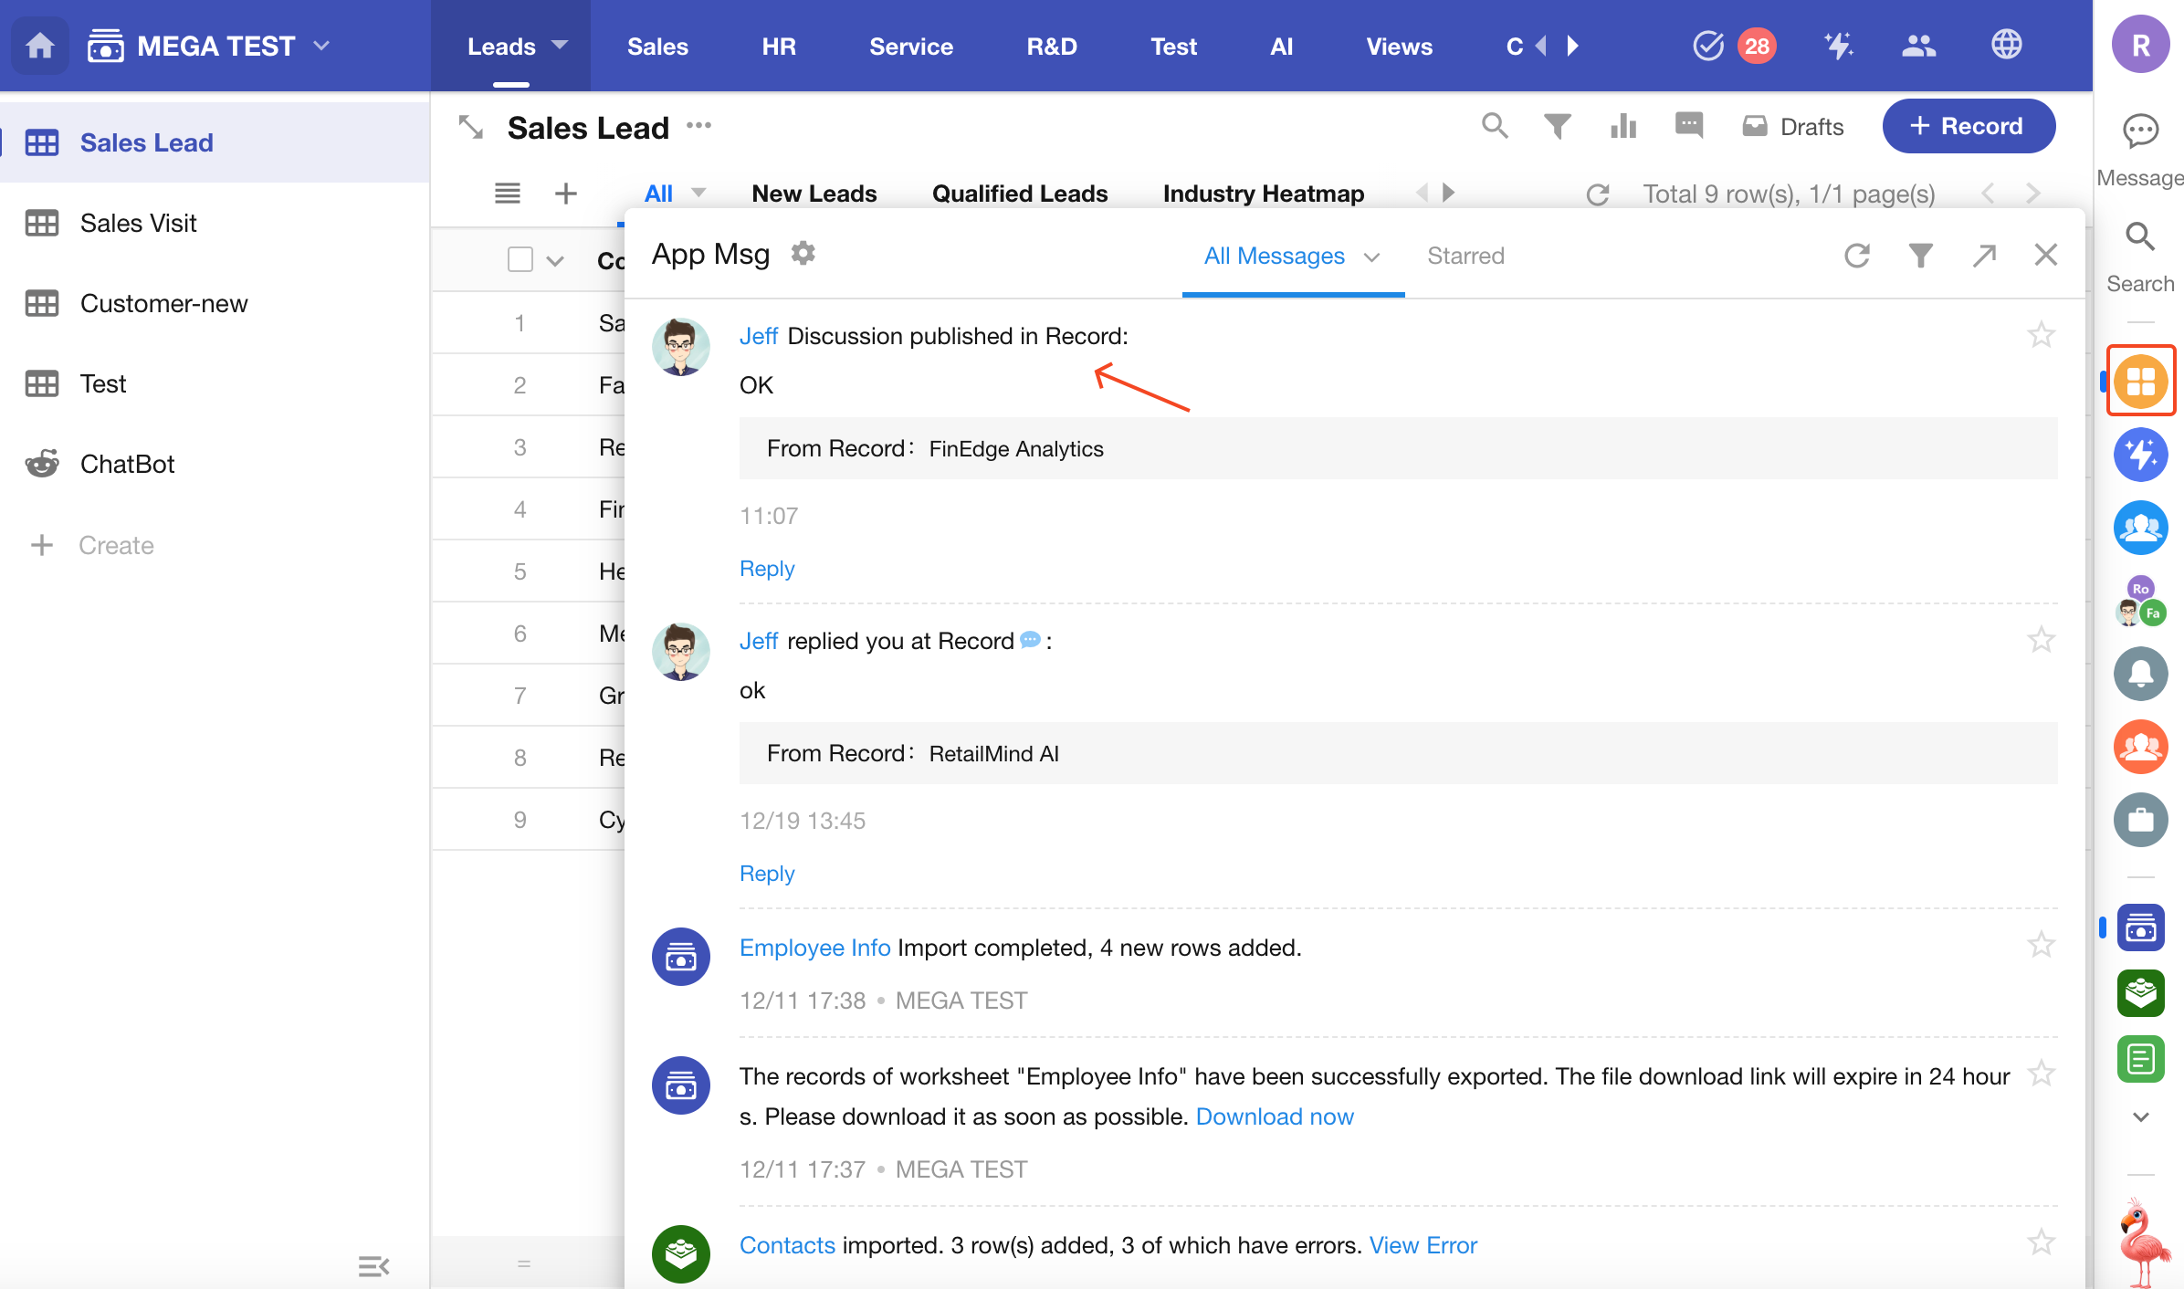2184x1289 pixels.
Task: Open App Msg settings gear
Action: [x=803, y=253]
